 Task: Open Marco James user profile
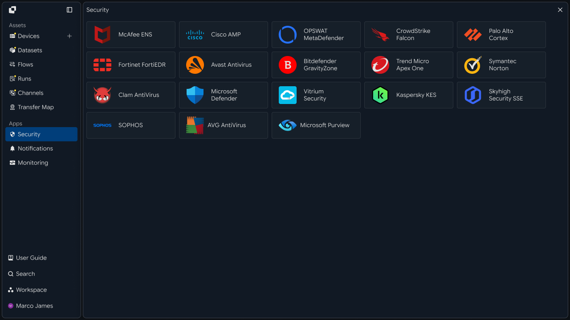(41, 306)
